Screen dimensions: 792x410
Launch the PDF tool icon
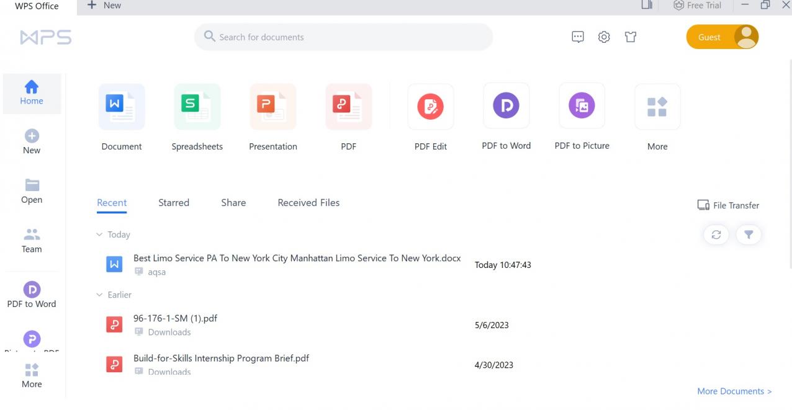click(348, 107)
